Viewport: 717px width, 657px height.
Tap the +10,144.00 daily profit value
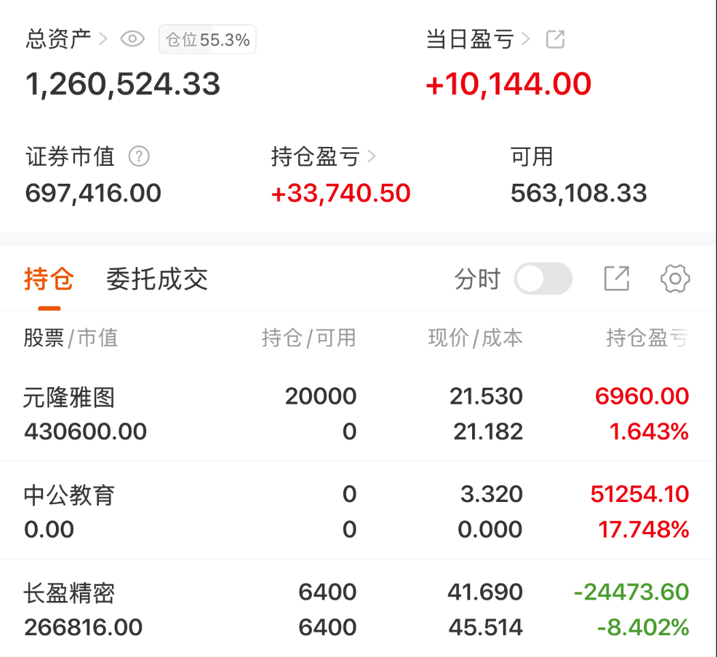pyautogui.click(x=508, y=84)
